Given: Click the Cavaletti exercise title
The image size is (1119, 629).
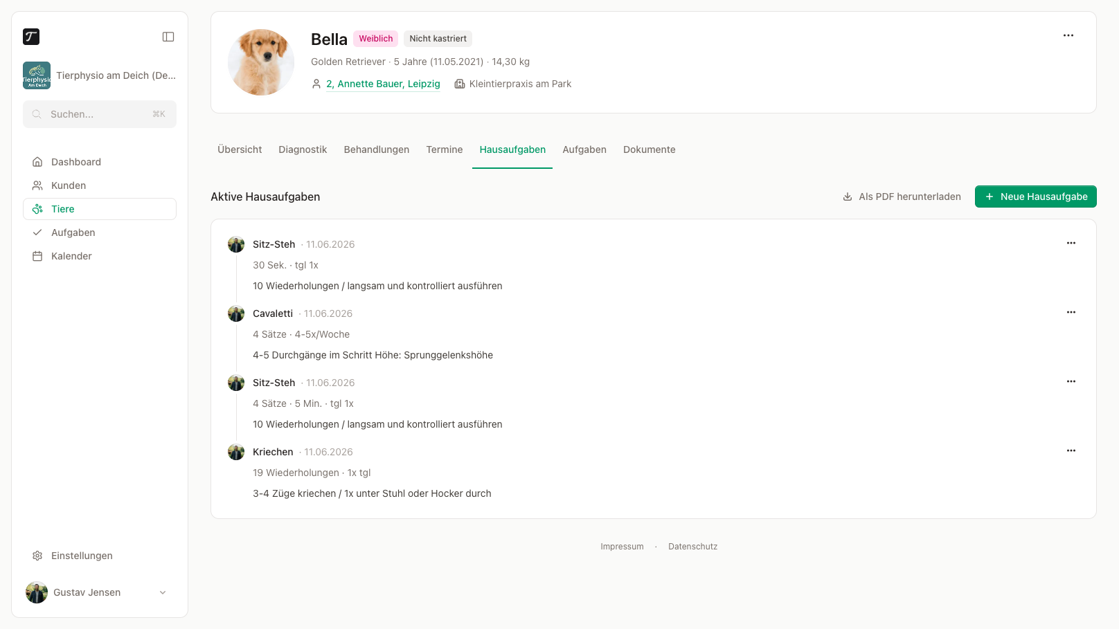Looking at the screenshot, I should 273,313.
